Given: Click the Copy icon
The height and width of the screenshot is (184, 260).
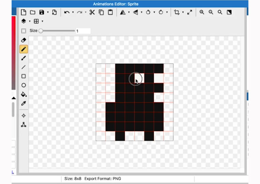Looking at the screenshot, I should pos(101,12).
